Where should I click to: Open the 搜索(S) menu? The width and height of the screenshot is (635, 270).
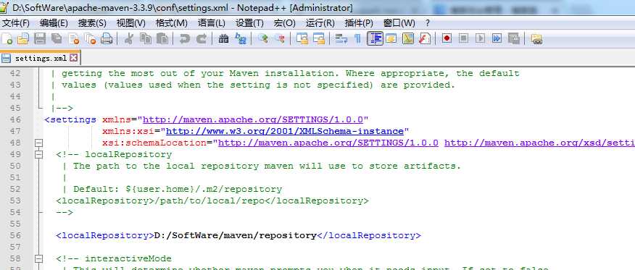pos(92,23)
